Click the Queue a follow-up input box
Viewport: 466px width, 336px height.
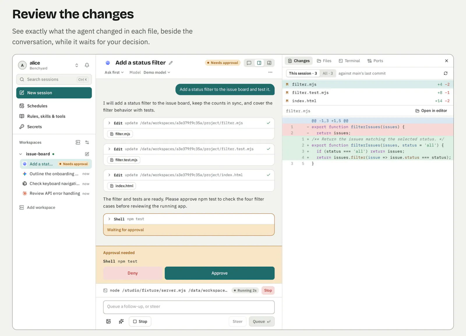(x=189, y=307)
